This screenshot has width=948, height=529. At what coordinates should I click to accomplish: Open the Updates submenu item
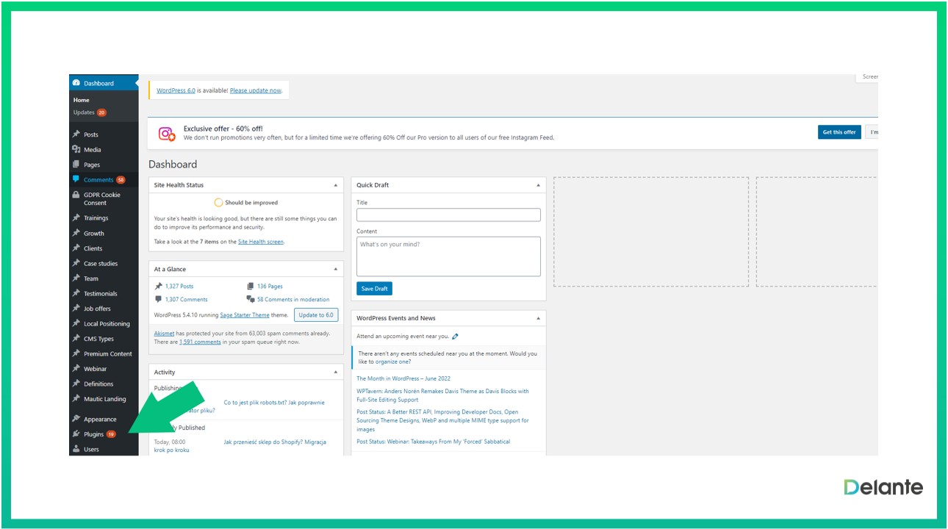tap(84, 112)
